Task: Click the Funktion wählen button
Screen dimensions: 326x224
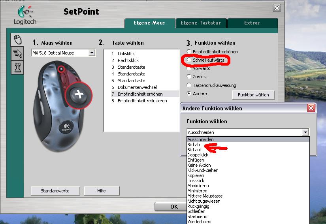Action: (x=253, y=95)
